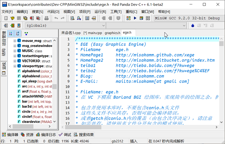Image resolution: width=225 pixels, height=144 pixels.
Task: Click the compiler icon in the 编译器 tab
Action: [x=4, y=135]
